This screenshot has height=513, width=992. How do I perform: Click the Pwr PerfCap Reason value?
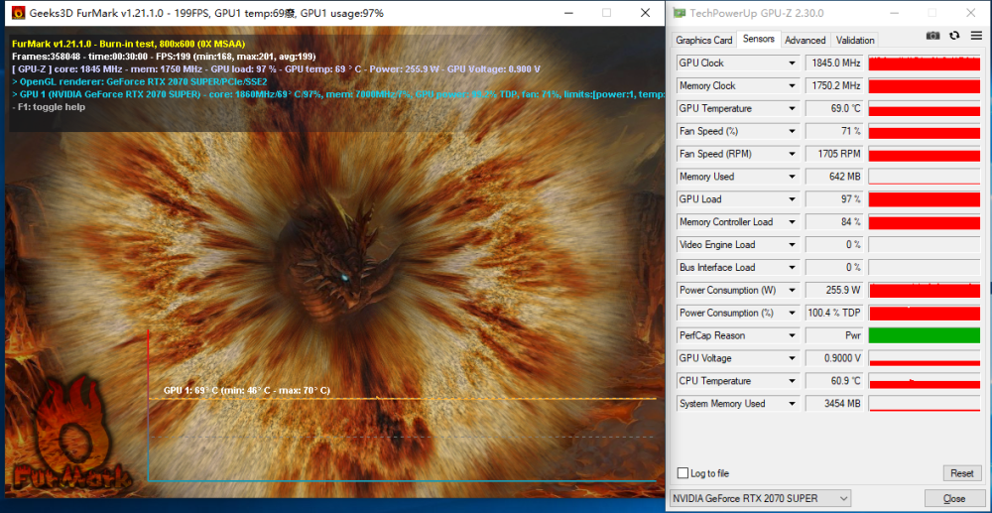834,336
